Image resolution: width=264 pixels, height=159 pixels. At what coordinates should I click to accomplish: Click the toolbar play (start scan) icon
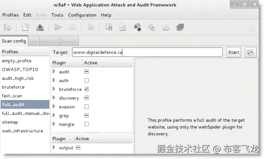pos(58,27)
